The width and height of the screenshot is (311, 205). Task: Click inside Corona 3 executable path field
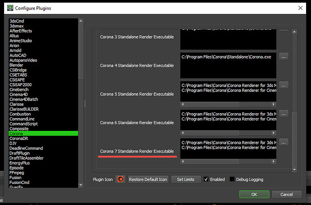tap(228, 40)
